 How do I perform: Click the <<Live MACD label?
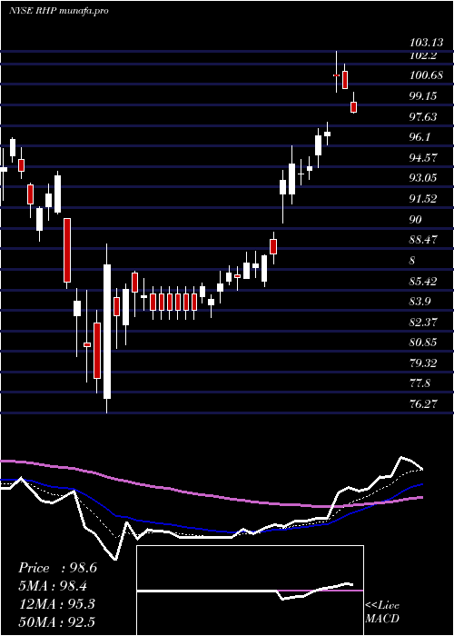(382, 612)
